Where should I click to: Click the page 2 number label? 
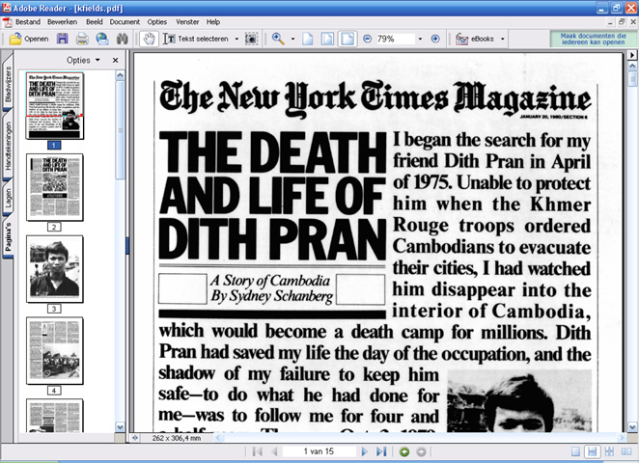54,228
